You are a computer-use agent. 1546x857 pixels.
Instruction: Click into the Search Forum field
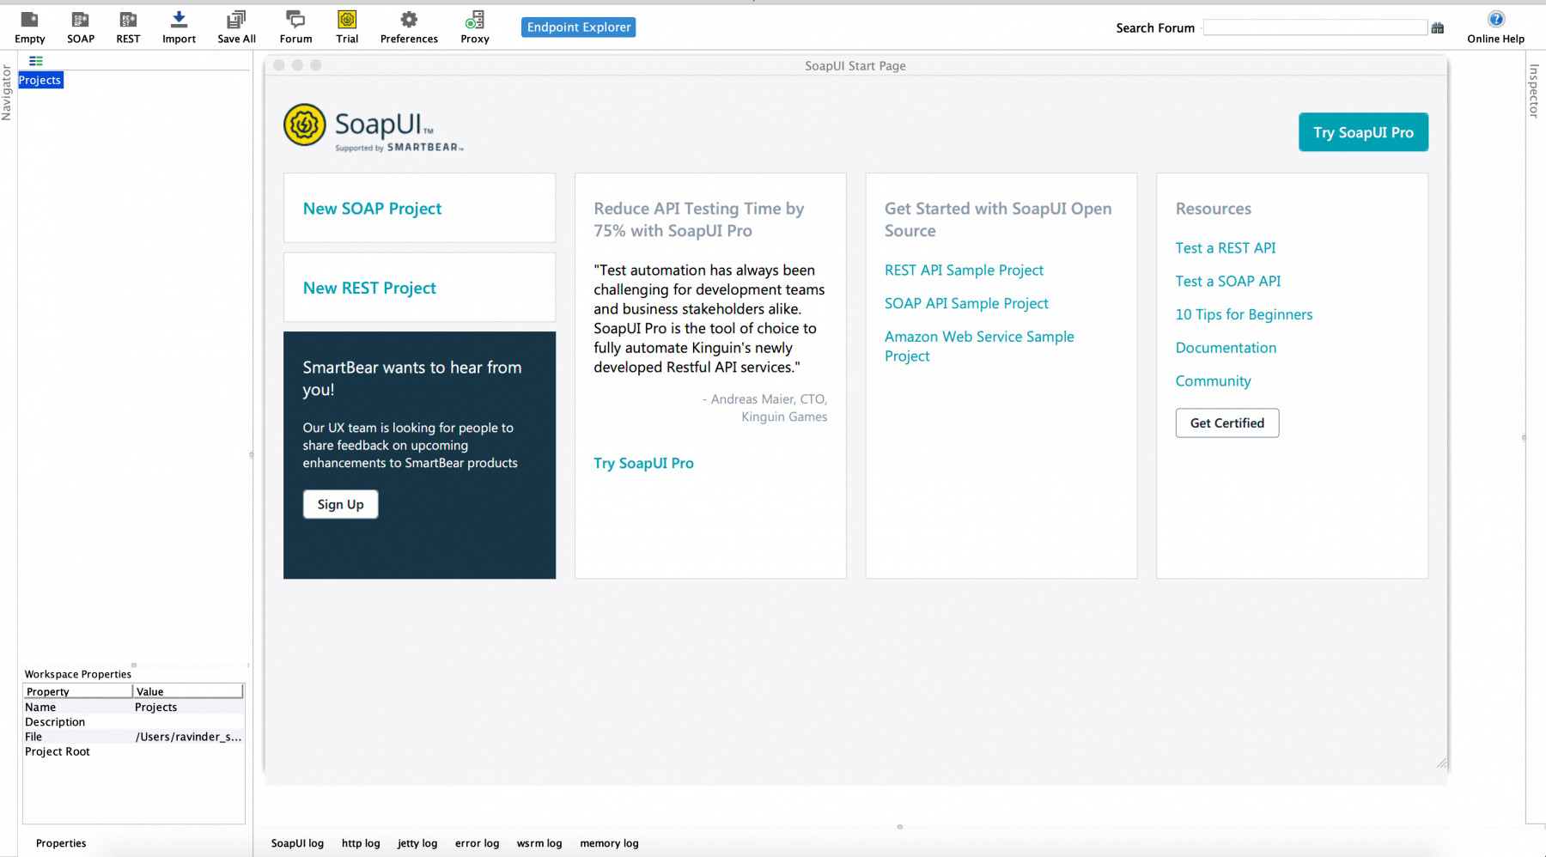point(1315,27)
